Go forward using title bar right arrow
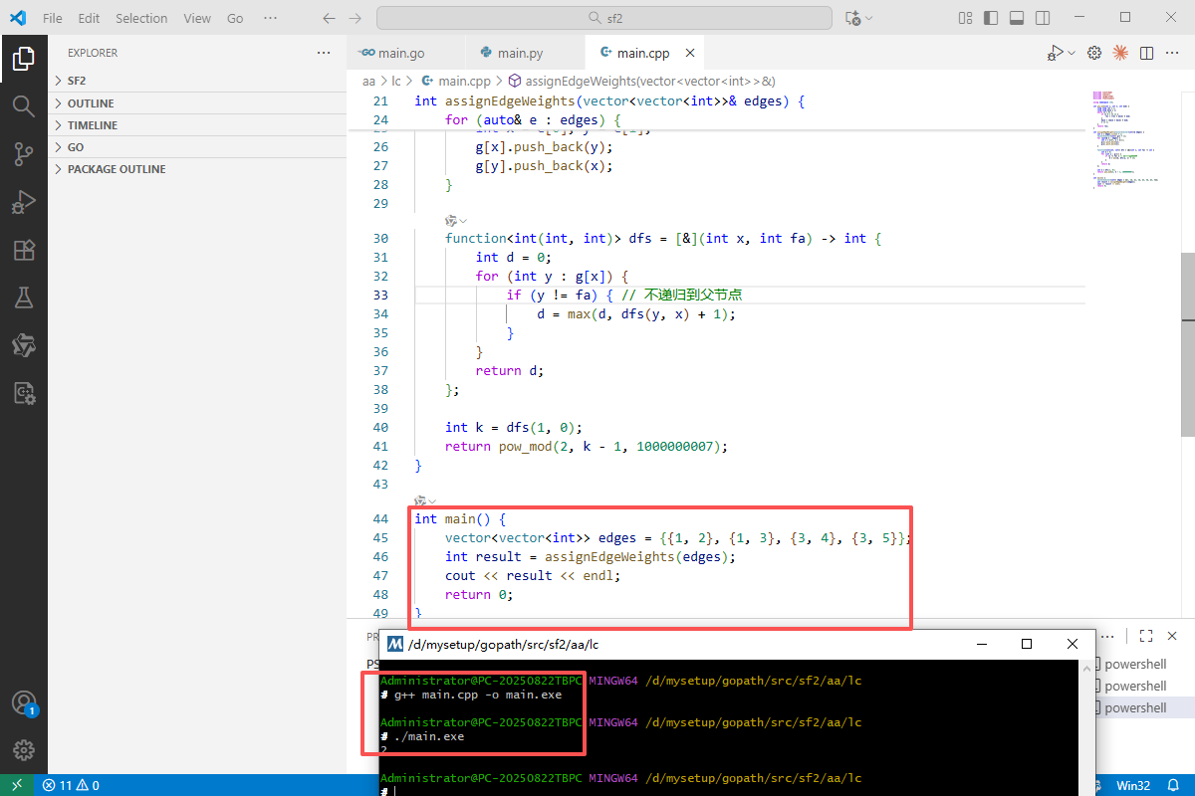This screenshot has width=1195, height=796. [356, 18]
